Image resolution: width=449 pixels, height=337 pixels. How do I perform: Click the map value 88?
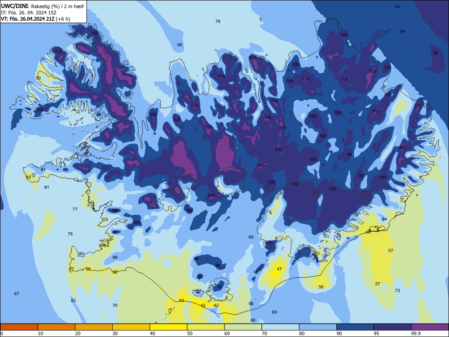(x=274, y=312)
